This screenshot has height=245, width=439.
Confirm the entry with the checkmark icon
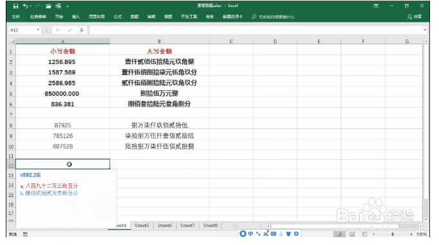69,30
